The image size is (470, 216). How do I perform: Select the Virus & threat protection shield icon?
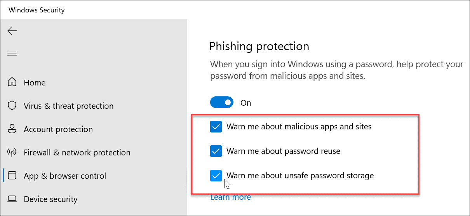12,106
